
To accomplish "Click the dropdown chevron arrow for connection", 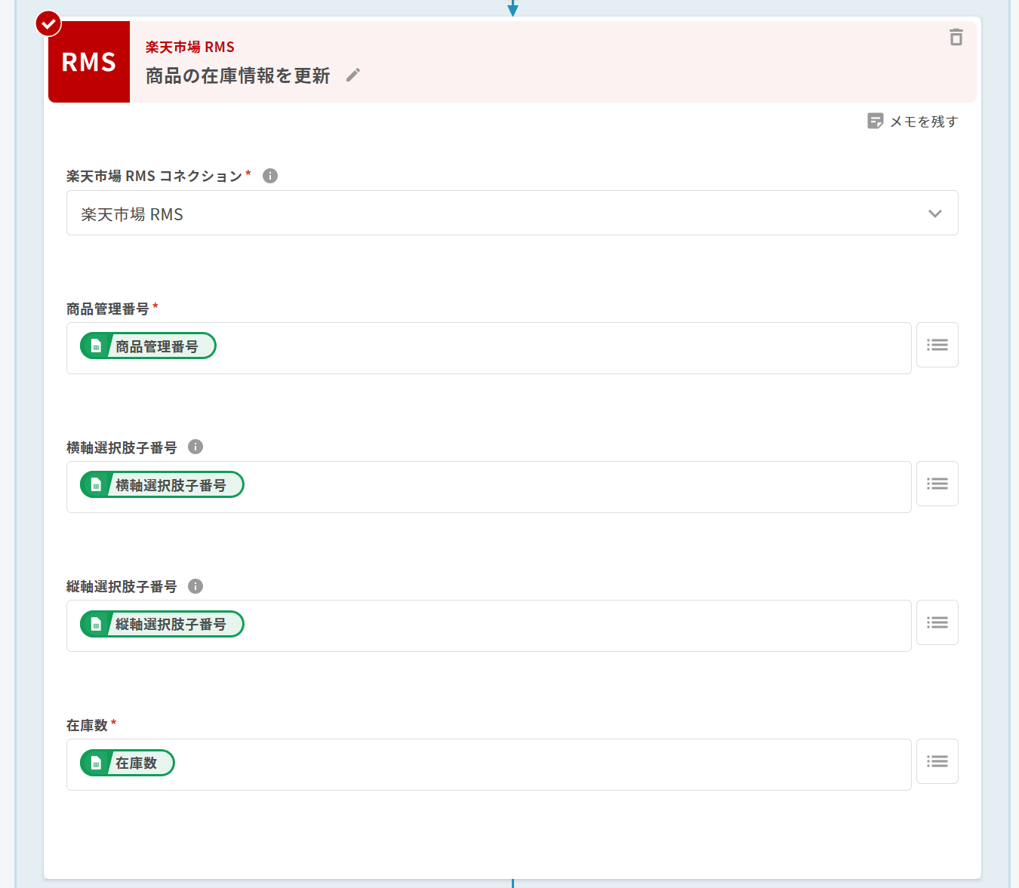I will (x=934, y=214).
